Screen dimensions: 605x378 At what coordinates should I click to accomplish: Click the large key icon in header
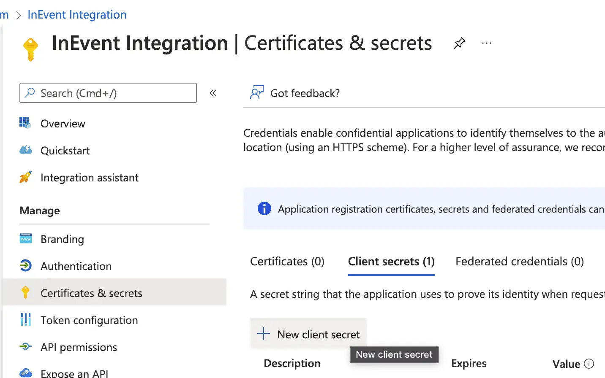pos(30,49)
